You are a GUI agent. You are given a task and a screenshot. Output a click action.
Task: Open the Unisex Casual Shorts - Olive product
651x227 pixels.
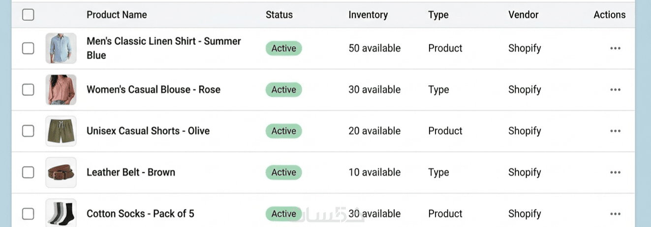point(148,131)
